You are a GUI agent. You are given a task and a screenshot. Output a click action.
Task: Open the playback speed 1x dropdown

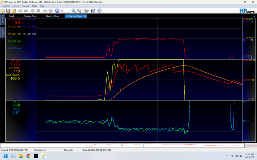point(64,11)
